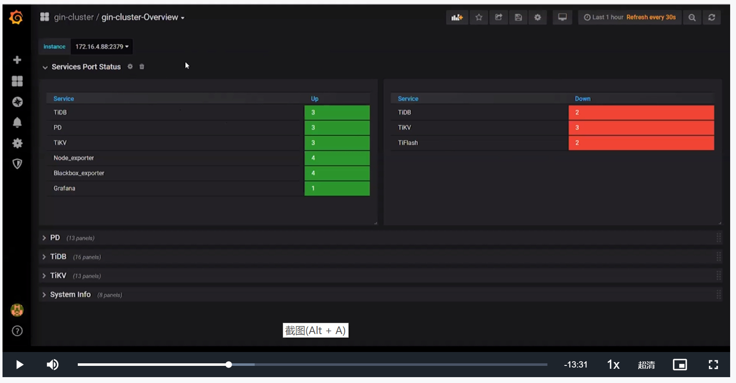Open the gin-cluster-Overview dashboard dropdown
736x383 pixels.
click(x=143, y=17)
